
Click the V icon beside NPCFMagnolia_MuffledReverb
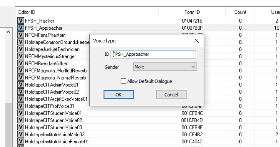tap(21, 70)
